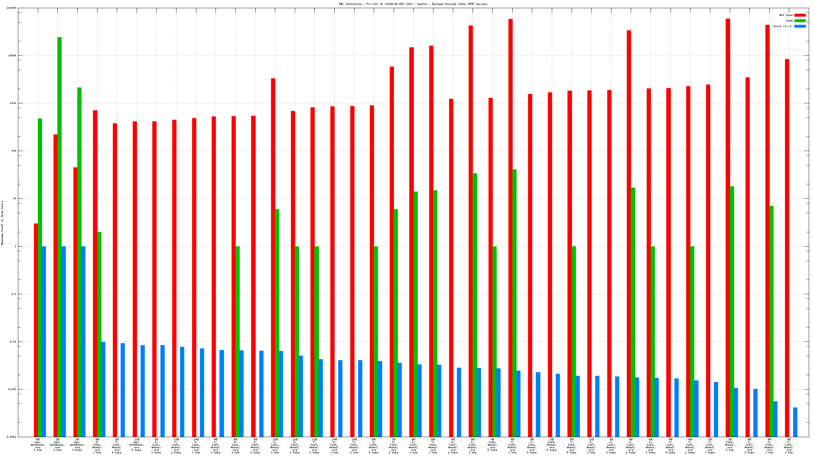The height and width of the screenshot is (458, 814).
Task: Click the first 9@ zen.spamhaus.org 1 hop label
Action: [x=38, y=445]
